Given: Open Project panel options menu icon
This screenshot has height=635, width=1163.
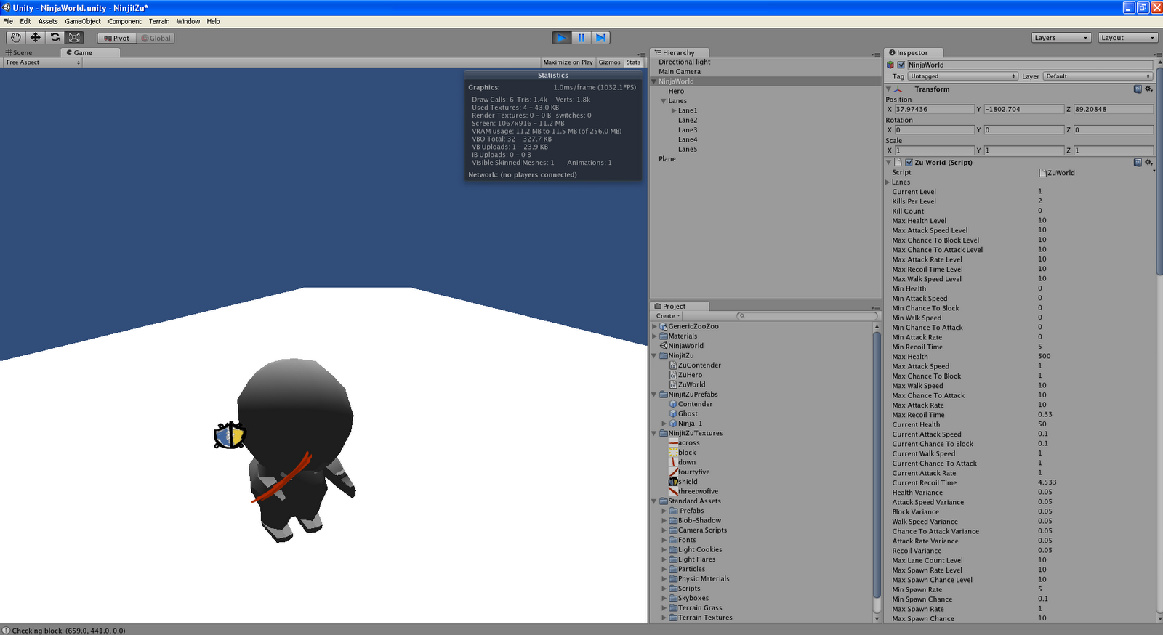Looking at the screenshot, I should point(876,308).
